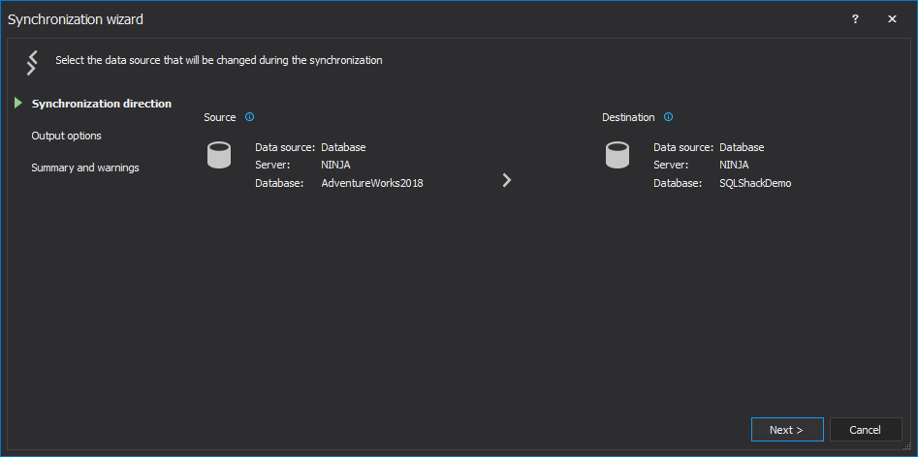918x457 pixels.
Task: Click the SQLShackDemo database name
Action: click(x=754, y=183)
